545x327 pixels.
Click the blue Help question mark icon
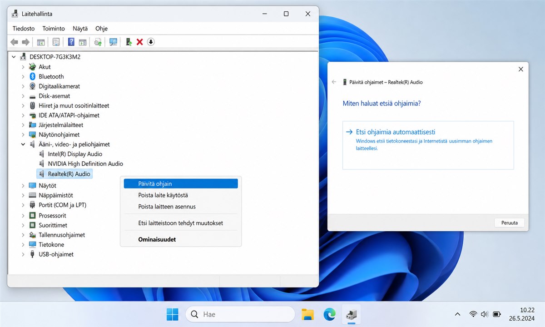pyautogui.click(x=71, y=42)
